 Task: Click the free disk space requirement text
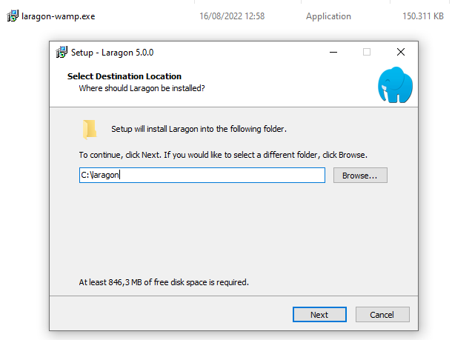click(x=164, y=282)
